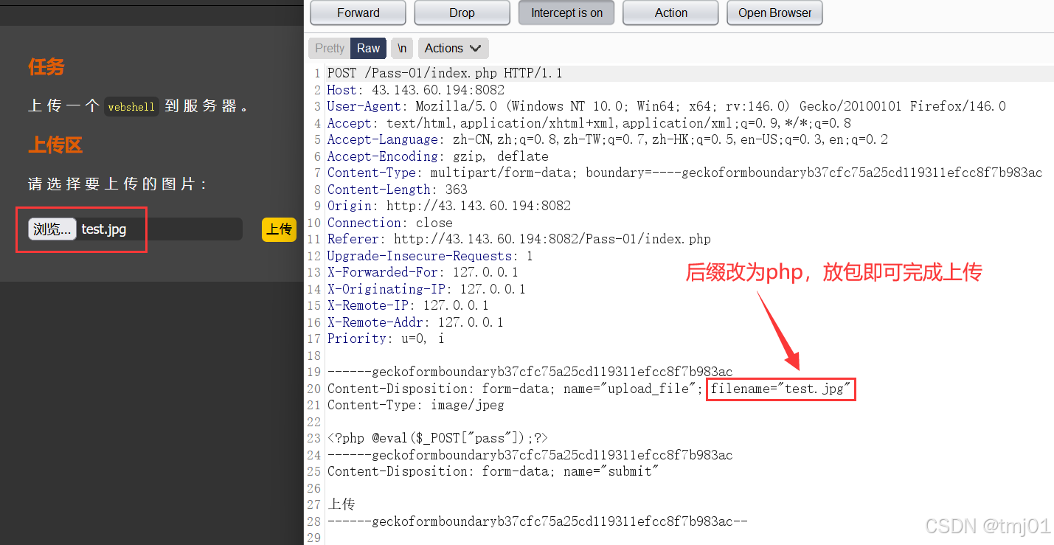Click the Referer header line
This screenshot has width=1054, height=545.
(519, 239)
